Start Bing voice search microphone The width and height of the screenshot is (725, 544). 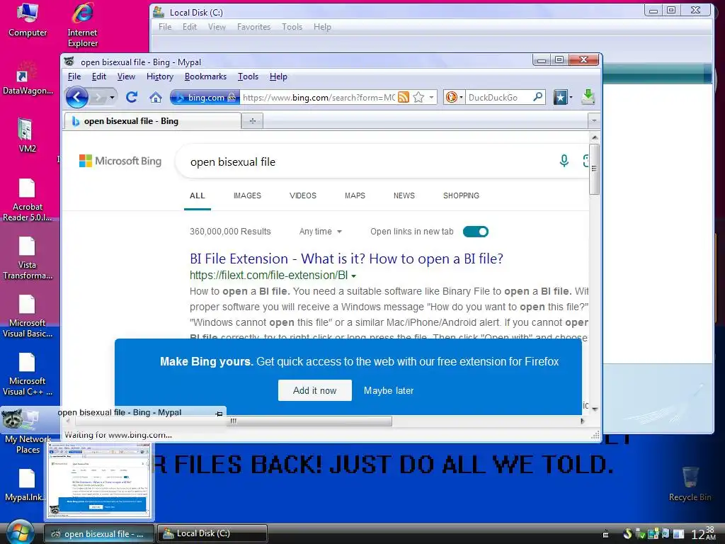(564, 161)
